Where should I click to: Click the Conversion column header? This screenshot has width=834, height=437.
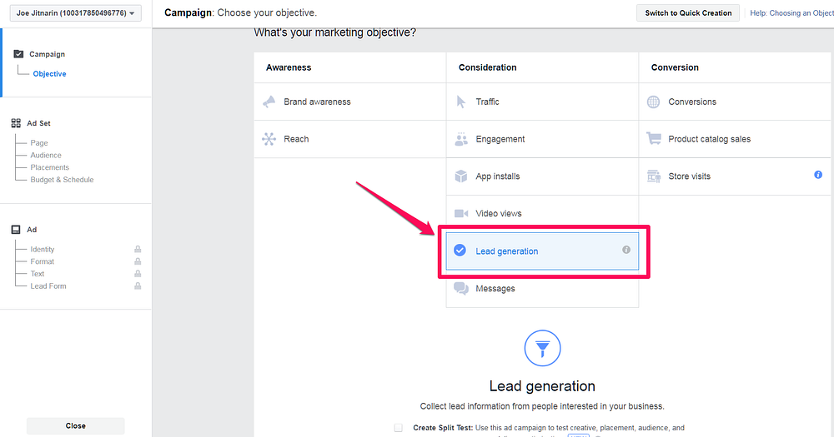click(x=675, y=67)
